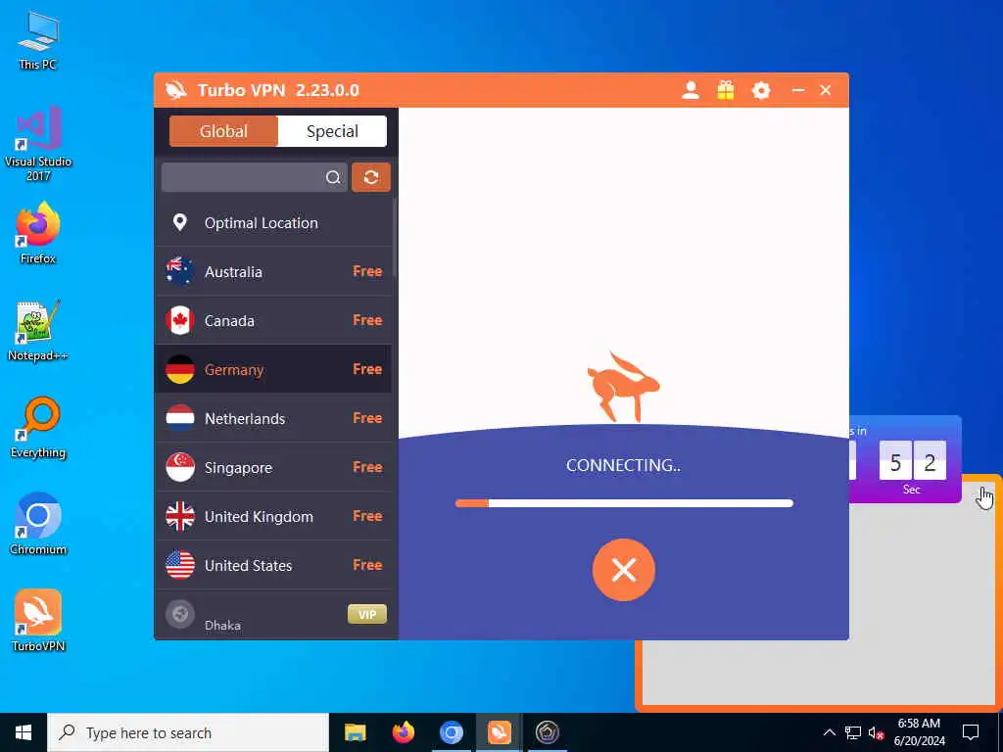1003x752 pixels.
Task: Open Chromium from the taskbar
Action: pos(451,732)
